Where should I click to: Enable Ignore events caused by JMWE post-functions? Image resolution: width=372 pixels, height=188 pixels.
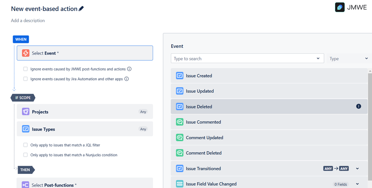pos(25,69)
